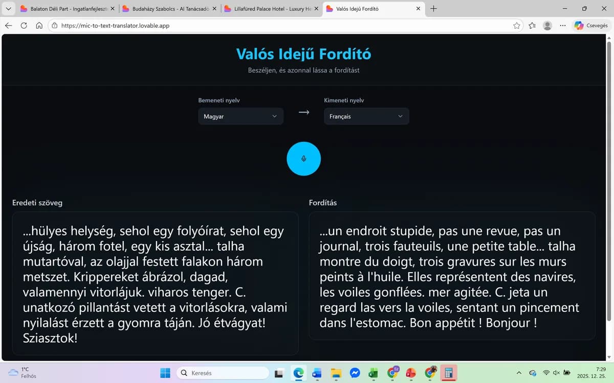Click the Valós Idejű Fordító heading
This screenshot has width=614, height=383.
click(303, 54)
